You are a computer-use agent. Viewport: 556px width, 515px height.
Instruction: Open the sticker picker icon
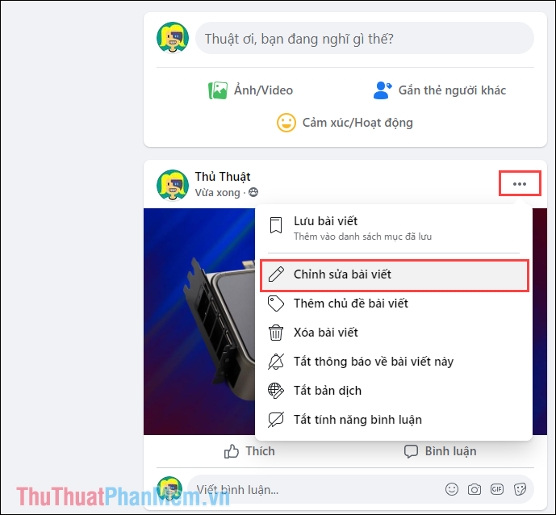[x=520, y=489]
